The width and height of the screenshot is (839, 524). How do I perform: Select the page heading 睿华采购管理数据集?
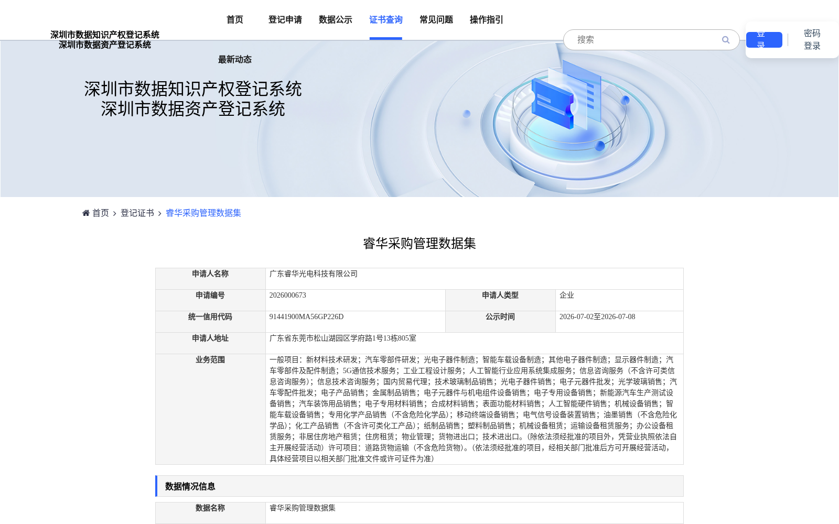pyautogui.click(x=419, y=243)
